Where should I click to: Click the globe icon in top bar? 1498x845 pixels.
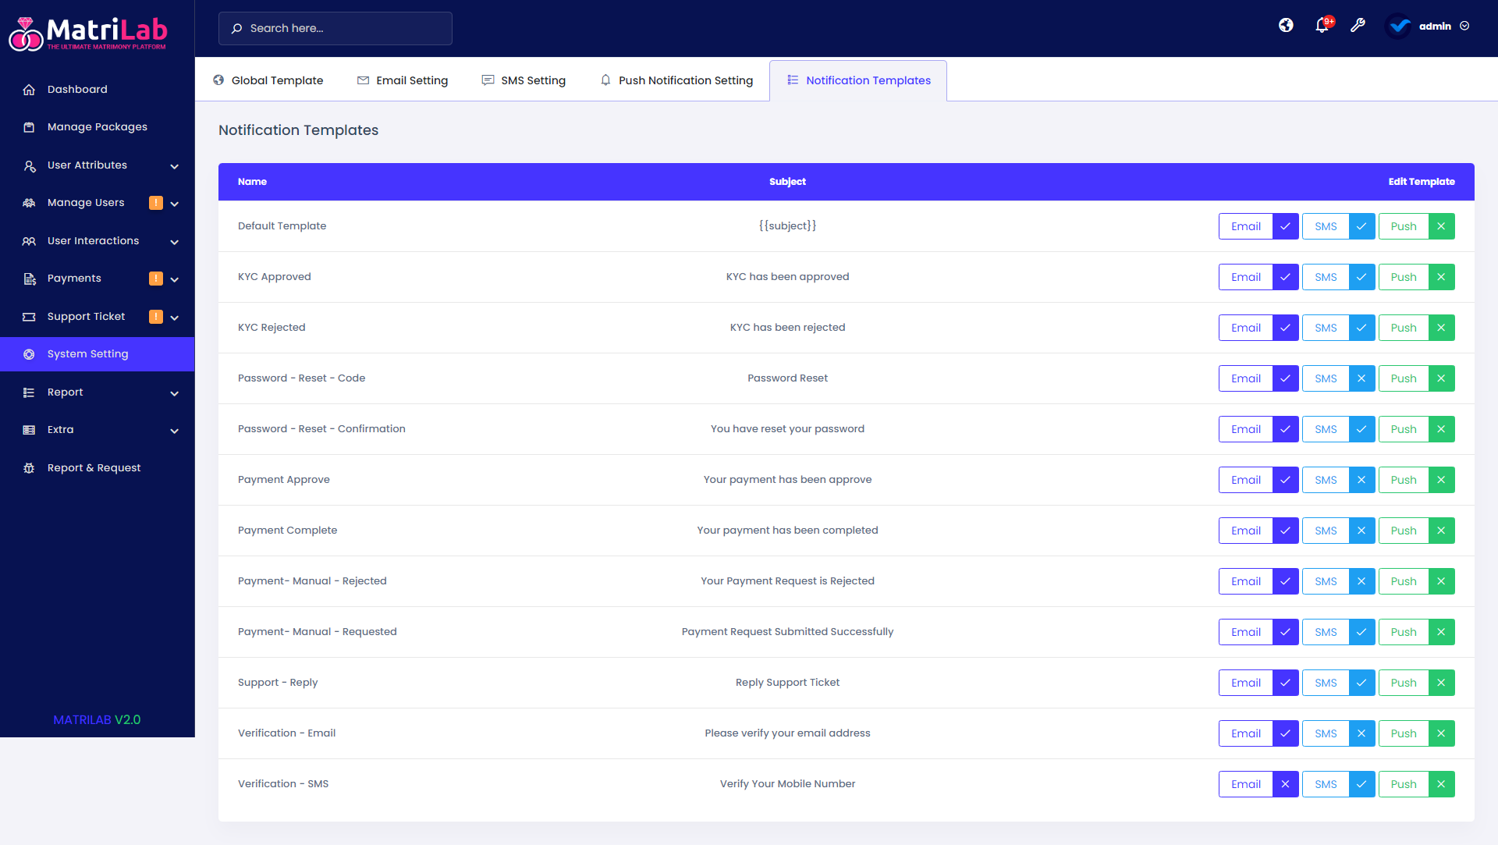click(x=1286, y=26)
